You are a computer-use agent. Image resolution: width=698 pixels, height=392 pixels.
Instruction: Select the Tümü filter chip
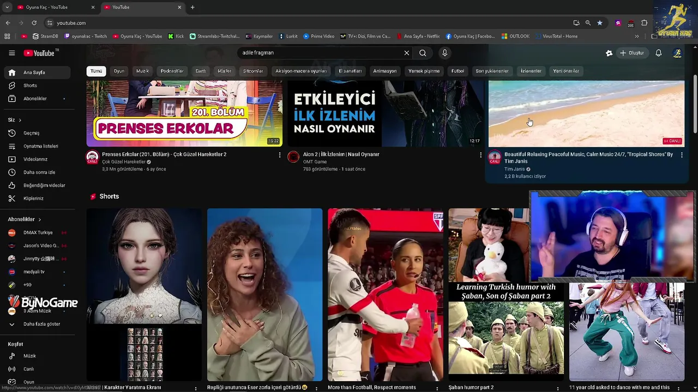point(96,71)
